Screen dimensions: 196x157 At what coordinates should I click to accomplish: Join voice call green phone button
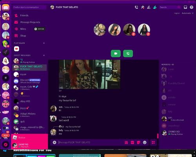click(x=128, y=53)
